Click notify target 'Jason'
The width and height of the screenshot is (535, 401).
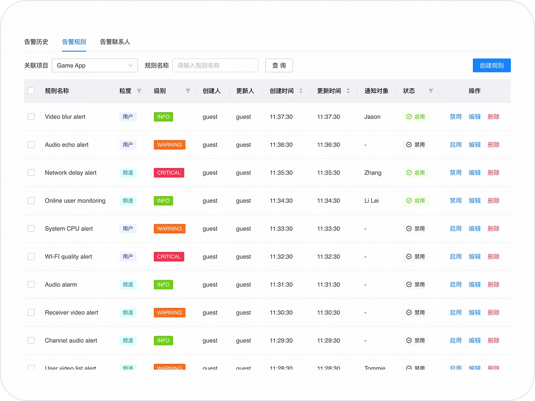[x=372, y=116]
